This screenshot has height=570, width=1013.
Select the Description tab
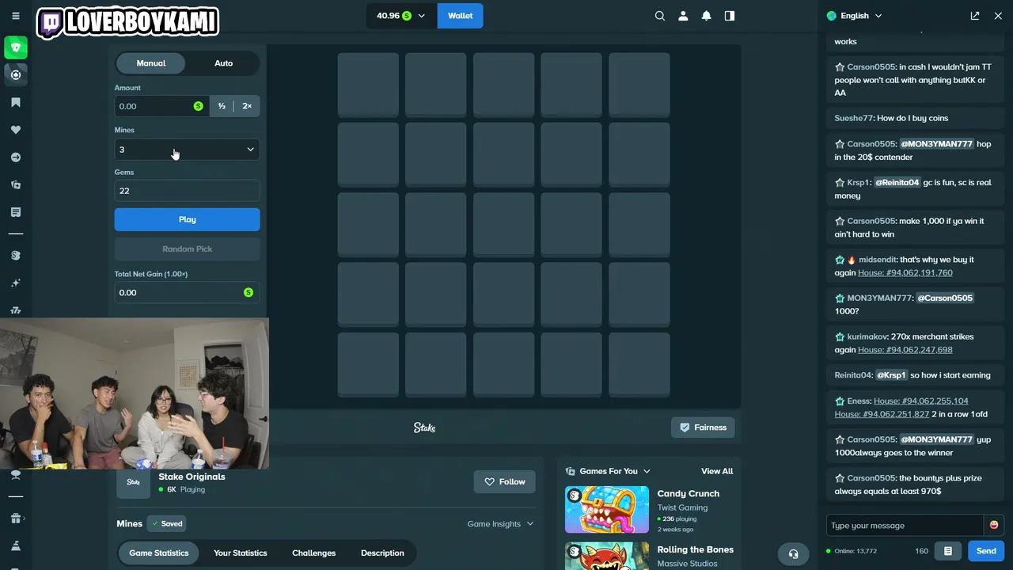click(382, 553)
